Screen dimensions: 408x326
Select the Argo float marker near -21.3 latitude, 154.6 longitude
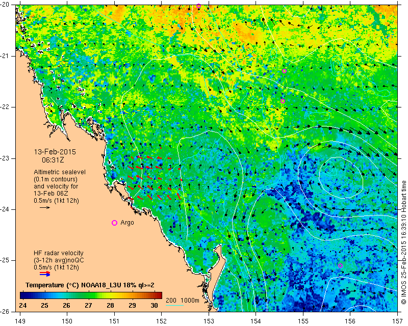pos(284,71)
